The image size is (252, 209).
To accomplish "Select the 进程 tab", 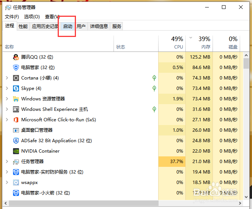I will click(10, 26).
